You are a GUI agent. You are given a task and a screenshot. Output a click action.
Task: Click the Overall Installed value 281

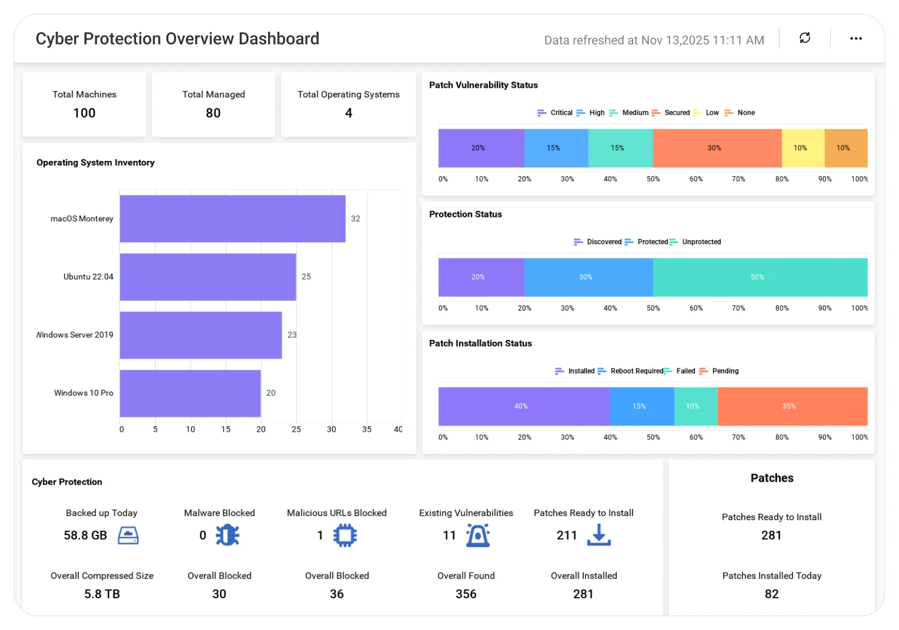(x=583, y=594)
